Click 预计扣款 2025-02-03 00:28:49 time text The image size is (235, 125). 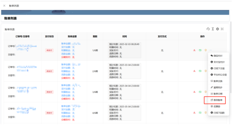124,44
